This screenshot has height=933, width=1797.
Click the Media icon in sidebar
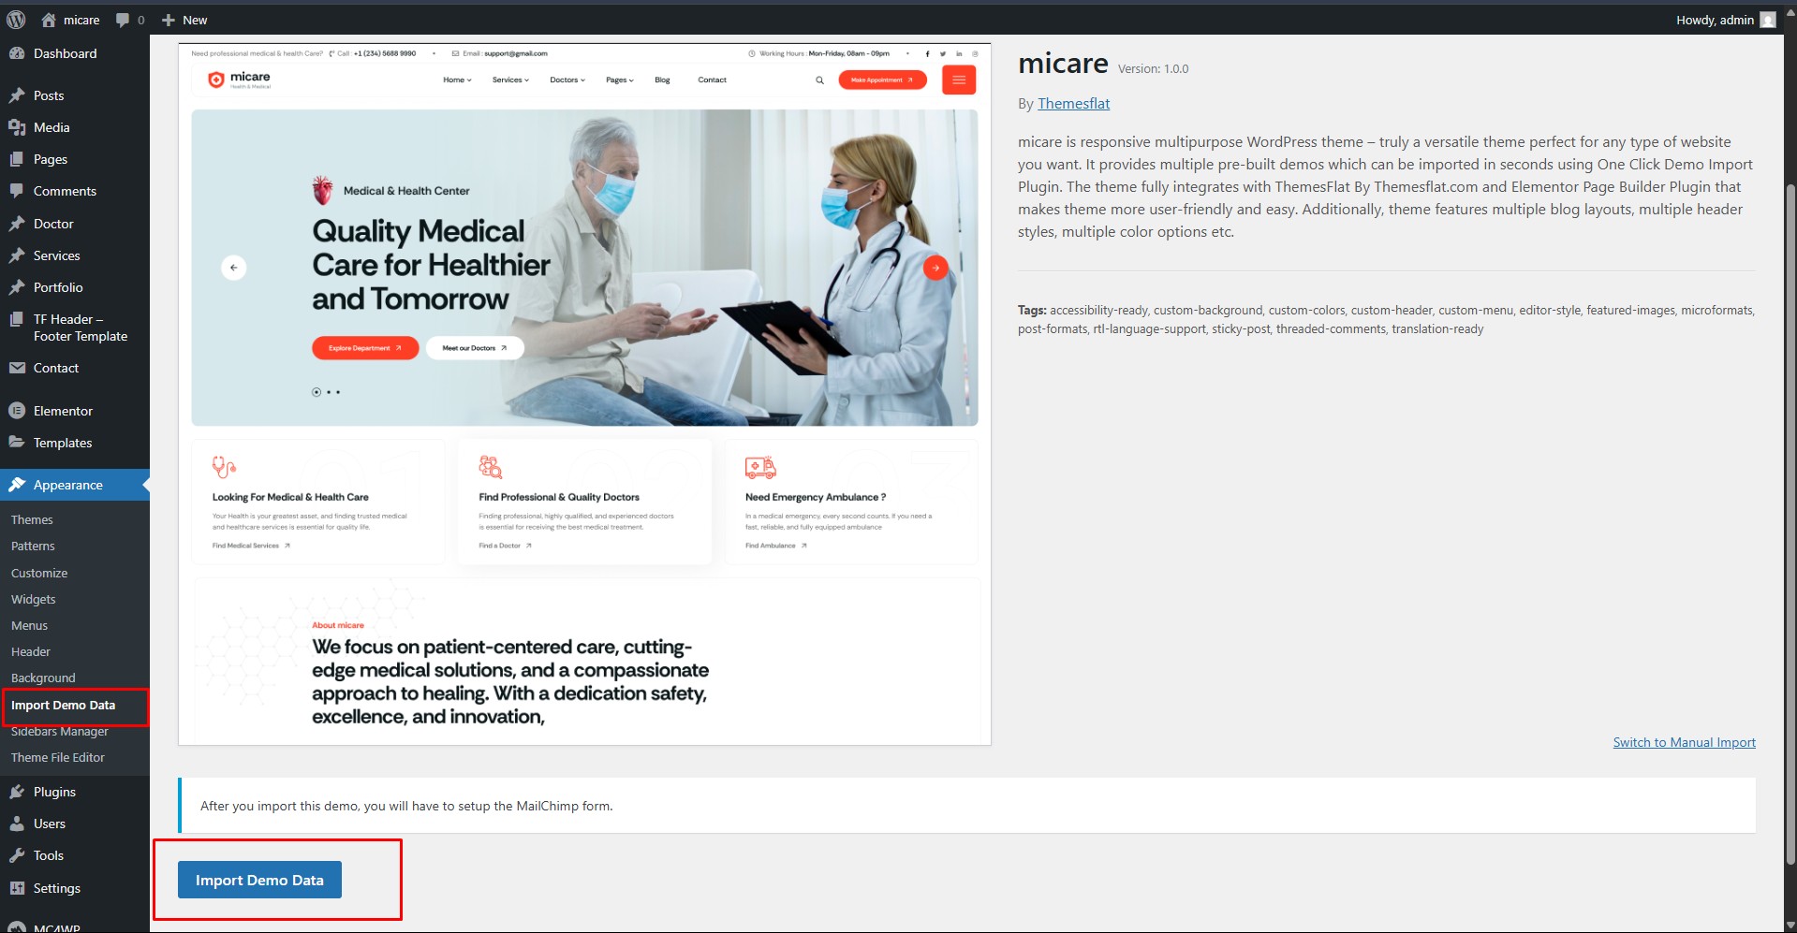click(x=17, y=127)
